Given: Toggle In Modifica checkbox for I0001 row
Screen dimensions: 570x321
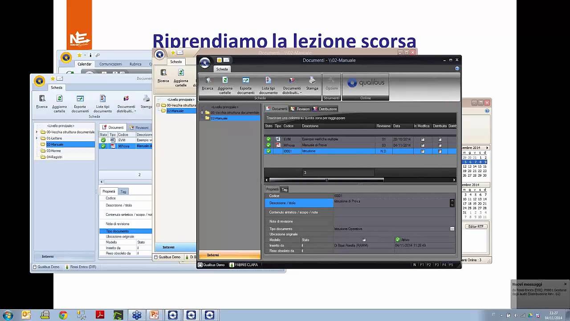Looking at the screenshot, I should click(423, 151).
